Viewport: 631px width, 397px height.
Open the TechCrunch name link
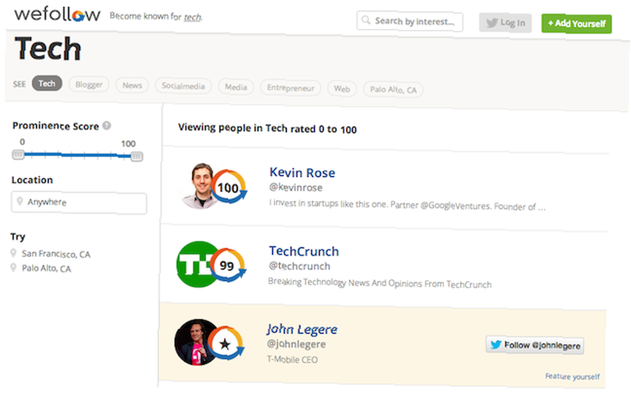pyautogui.click(x=304, y=251)
